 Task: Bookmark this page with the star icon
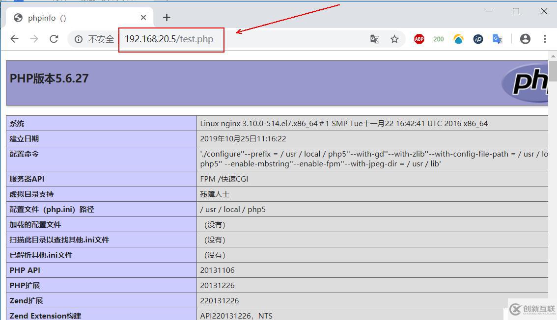point(395,39)
